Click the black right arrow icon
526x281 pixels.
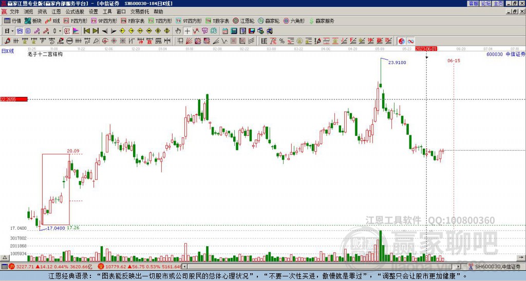(x=114, y=31)
